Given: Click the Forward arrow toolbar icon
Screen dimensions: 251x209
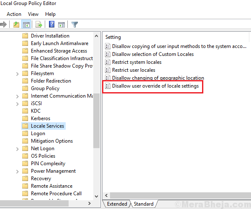Looking at the screenshot, I should pyautogui.click(x=3, y=25).
